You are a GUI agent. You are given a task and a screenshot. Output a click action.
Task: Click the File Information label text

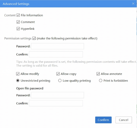click(x=32, y=15)
